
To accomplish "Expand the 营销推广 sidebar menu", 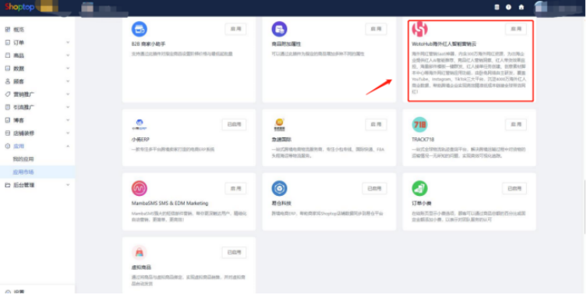I will pos(37,94).
